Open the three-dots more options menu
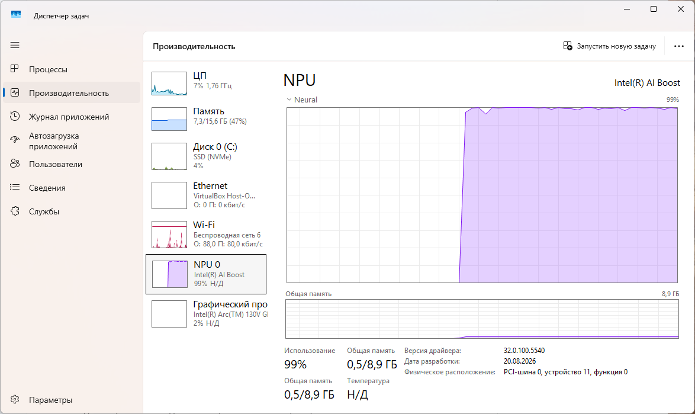695x414 pixels. [x=678, y=46]
